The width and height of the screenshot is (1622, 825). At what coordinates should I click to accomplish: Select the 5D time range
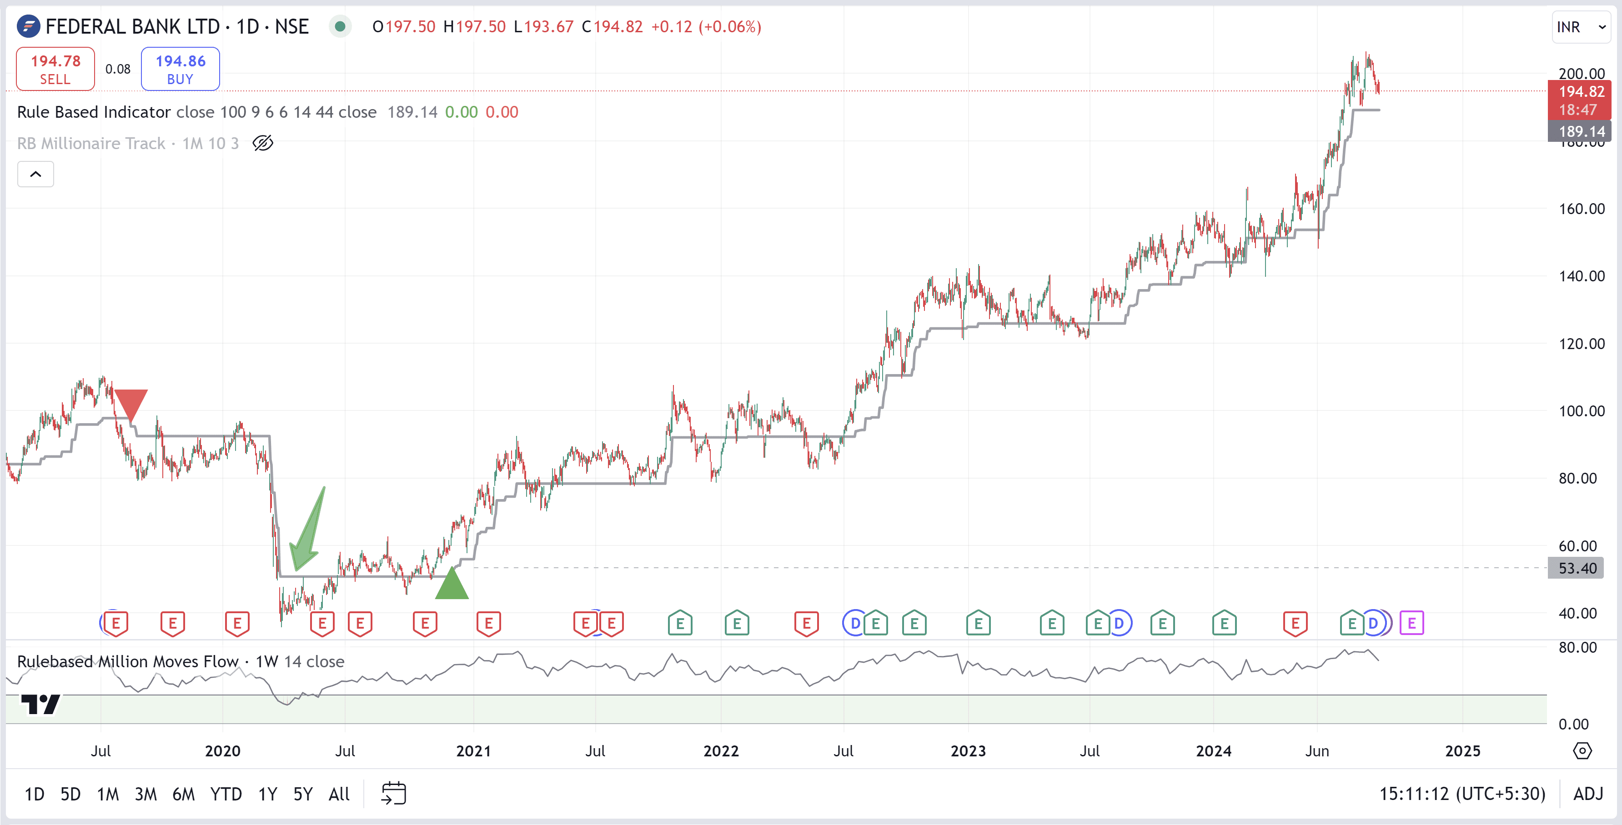pyautogui.click(x=70, y=794)
